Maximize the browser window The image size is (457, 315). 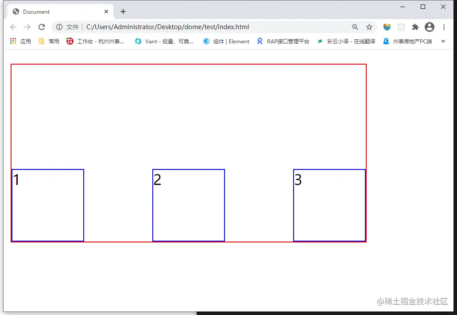423,7
